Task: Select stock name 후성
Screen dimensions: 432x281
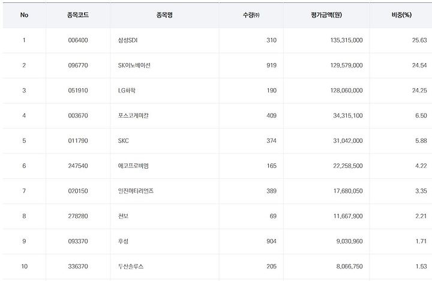Action: [123, 241]
